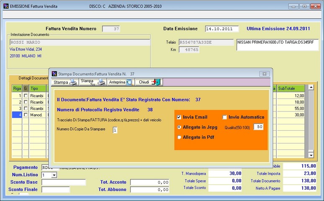Click the Tipo column header
The image size is (324, 201).
38,88
